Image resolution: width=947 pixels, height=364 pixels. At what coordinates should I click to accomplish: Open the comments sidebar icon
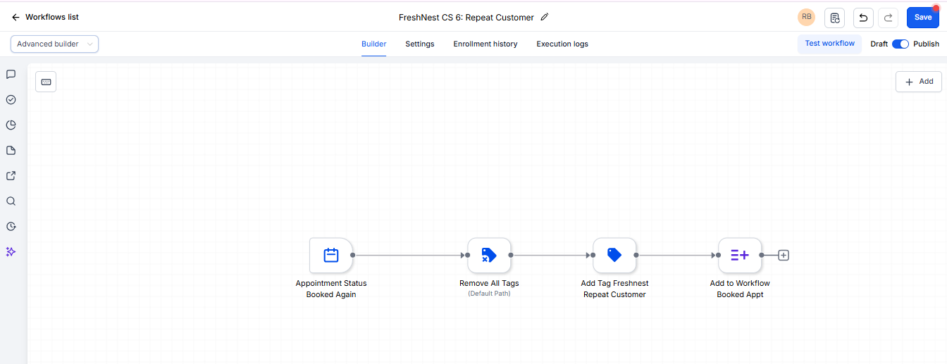(x=11, y=74)
